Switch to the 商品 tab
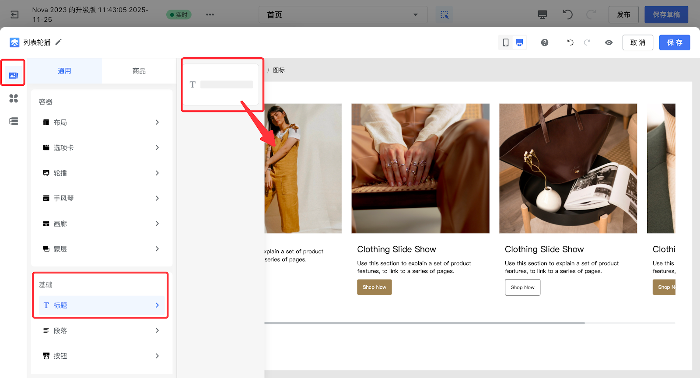 click(139, 71)
